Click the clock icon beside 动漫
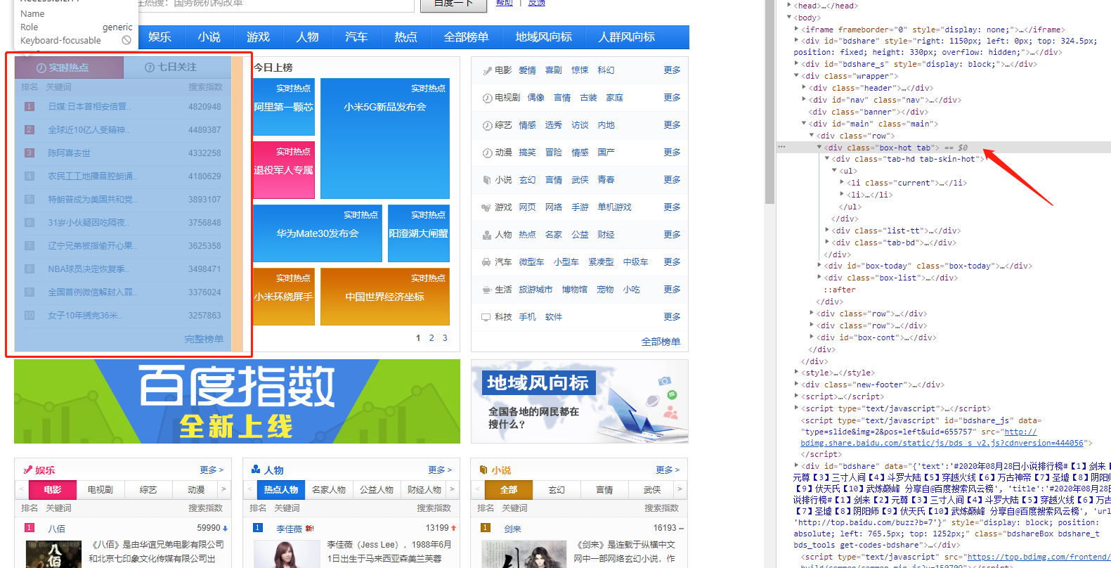1111x568 pixels. 487,153
